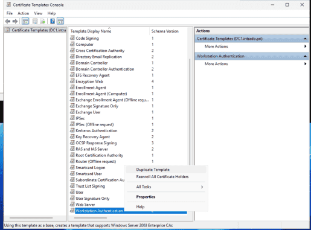The width and height of the screenshot is (311, 230).
Task: Click the OCSP Response Signing template icon
Action: (72, 142)
